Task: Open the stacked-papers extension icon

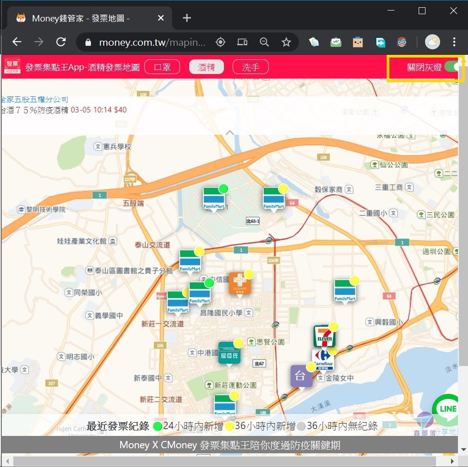Action: click(314, 42)
